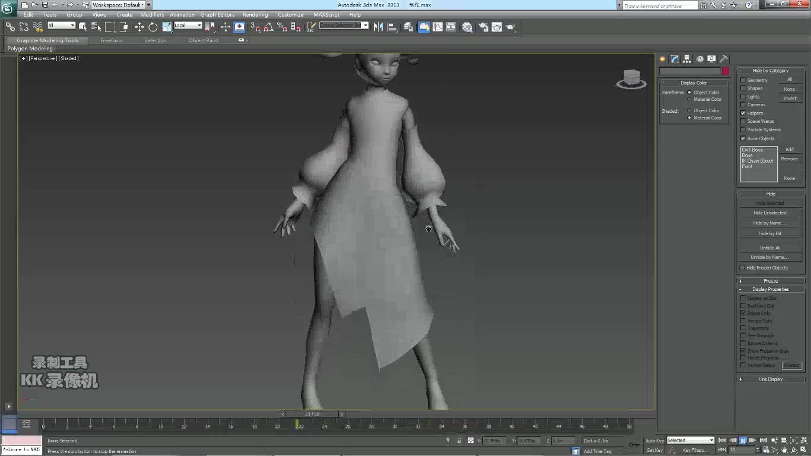Switch to the Hierarchy command panel
This screenshot has width=811, height=456.
tap(687, 59)
